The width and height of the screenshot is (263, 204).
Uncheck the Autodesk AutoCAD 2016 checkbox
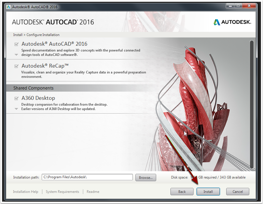point(16,44)
